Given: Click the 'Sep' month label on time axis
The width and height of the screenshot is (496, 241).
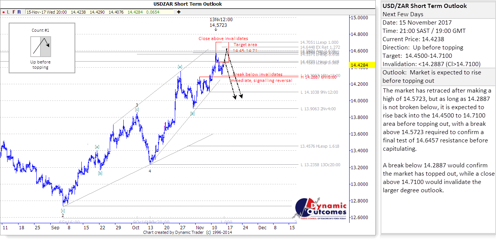Looking at the screenshot, I should [55, 228].
